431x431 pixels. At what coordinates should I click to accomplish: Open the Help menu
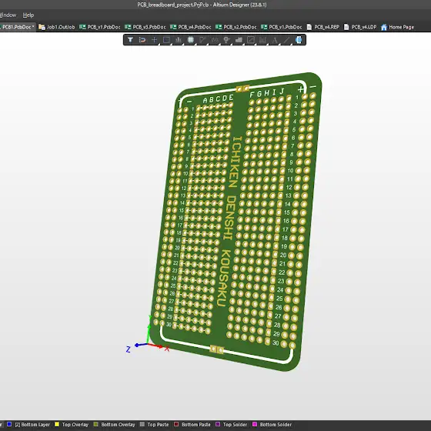pos(28,15)
